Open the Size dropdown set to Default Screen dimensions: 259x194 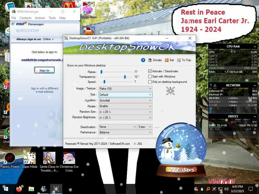tap(125, 95)
